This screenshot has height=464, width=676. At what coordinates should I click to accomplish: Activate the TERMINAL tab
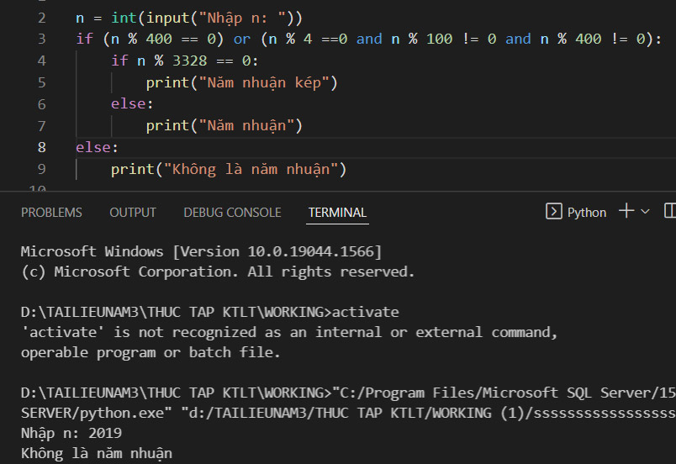click(x=337, y=213)
